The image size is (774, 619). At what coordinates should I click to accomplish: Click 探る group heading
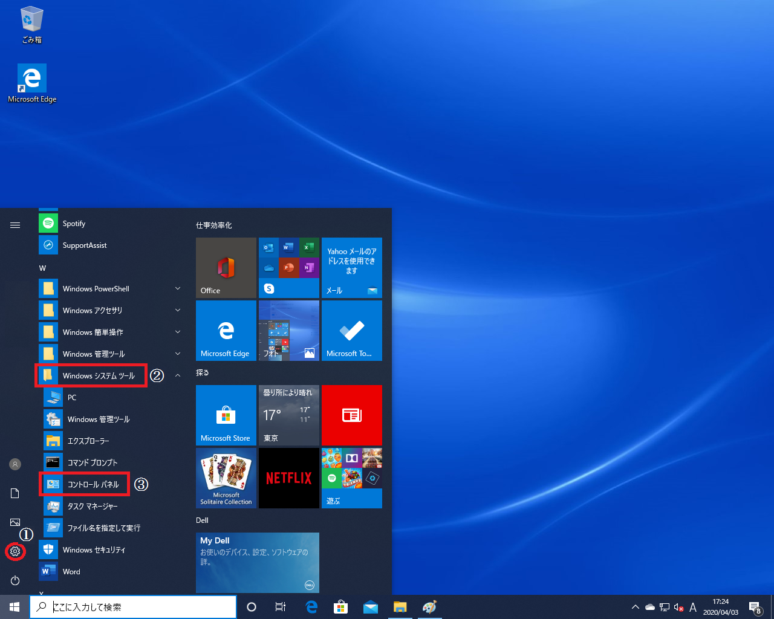coord(203,373)
